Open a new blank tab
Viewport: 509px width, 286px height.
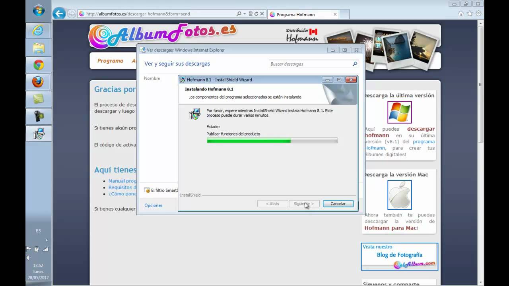(344, 14)
